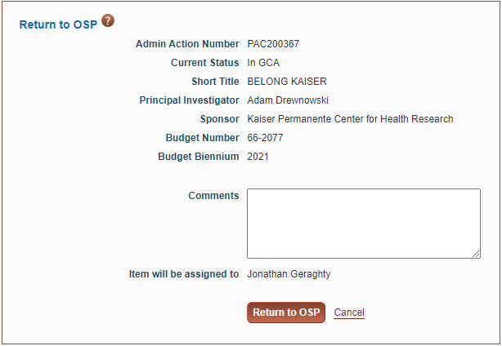This screenshot has height=346, width=502.
Task: Click the Principal Investigator label
Action: (x=189, y=100)
